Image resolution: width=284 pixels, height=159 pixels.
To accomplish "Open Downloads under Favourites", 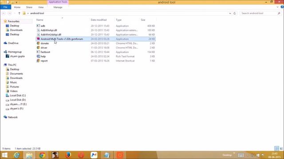I will 16,30.
